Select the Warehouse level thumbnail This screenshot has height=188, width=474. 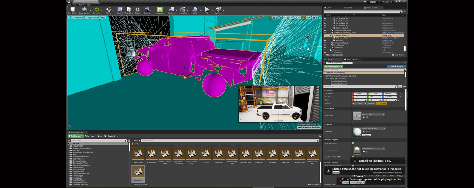[x=138, y=172]
